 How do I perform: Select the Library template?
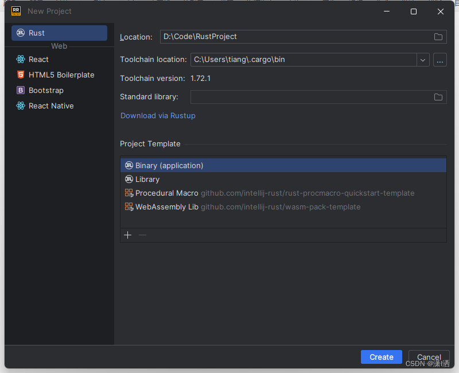283,180
